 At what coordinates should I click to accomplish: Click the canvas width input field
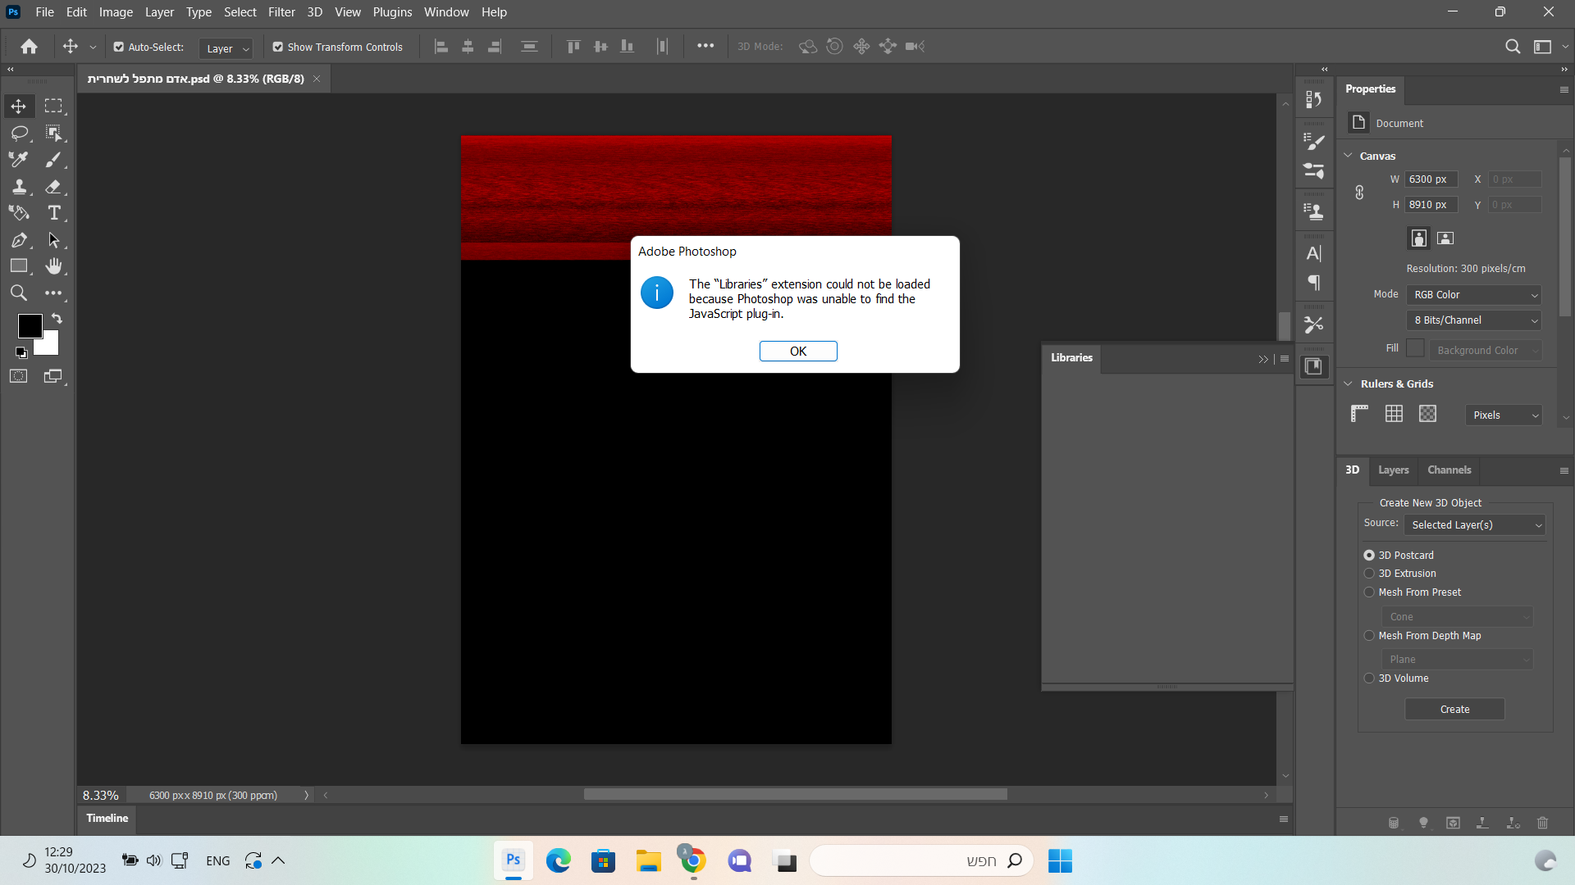pyautogui.click(x=1430, y=179)
